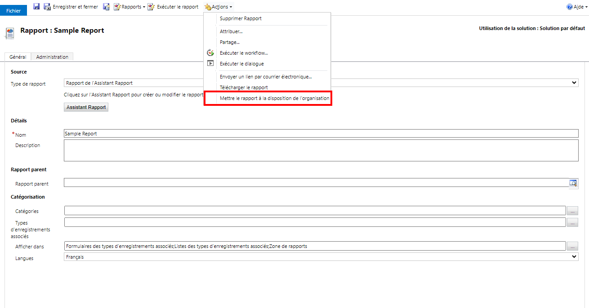Image resolution: width=589 pixels, height=308 pixels.
Task: Click the Assistant Rapport button
Action: (86, 107)
